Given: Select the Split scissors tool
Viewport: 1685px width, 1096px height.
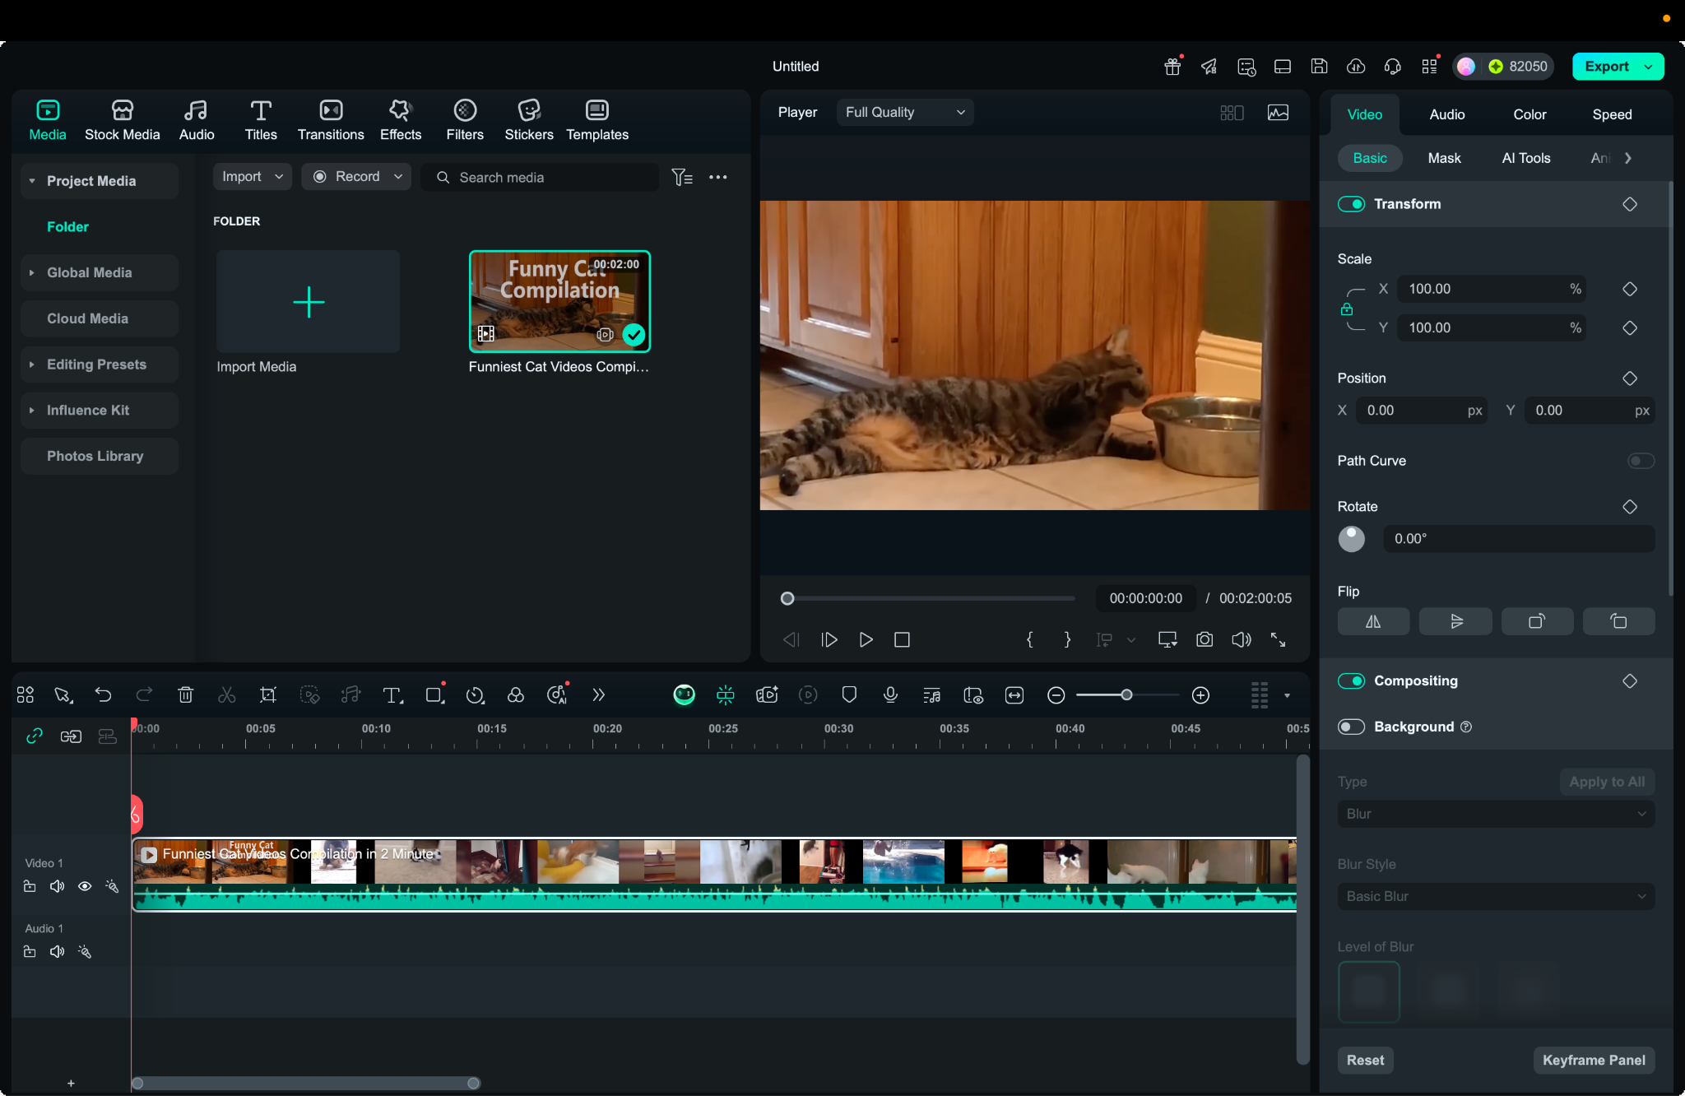Looking at the screenshot, I should click(x=226, y=695).
